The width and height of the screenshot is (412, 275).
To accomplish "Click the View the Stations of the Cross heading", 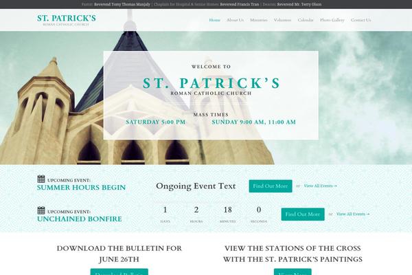I will point(293,254).
